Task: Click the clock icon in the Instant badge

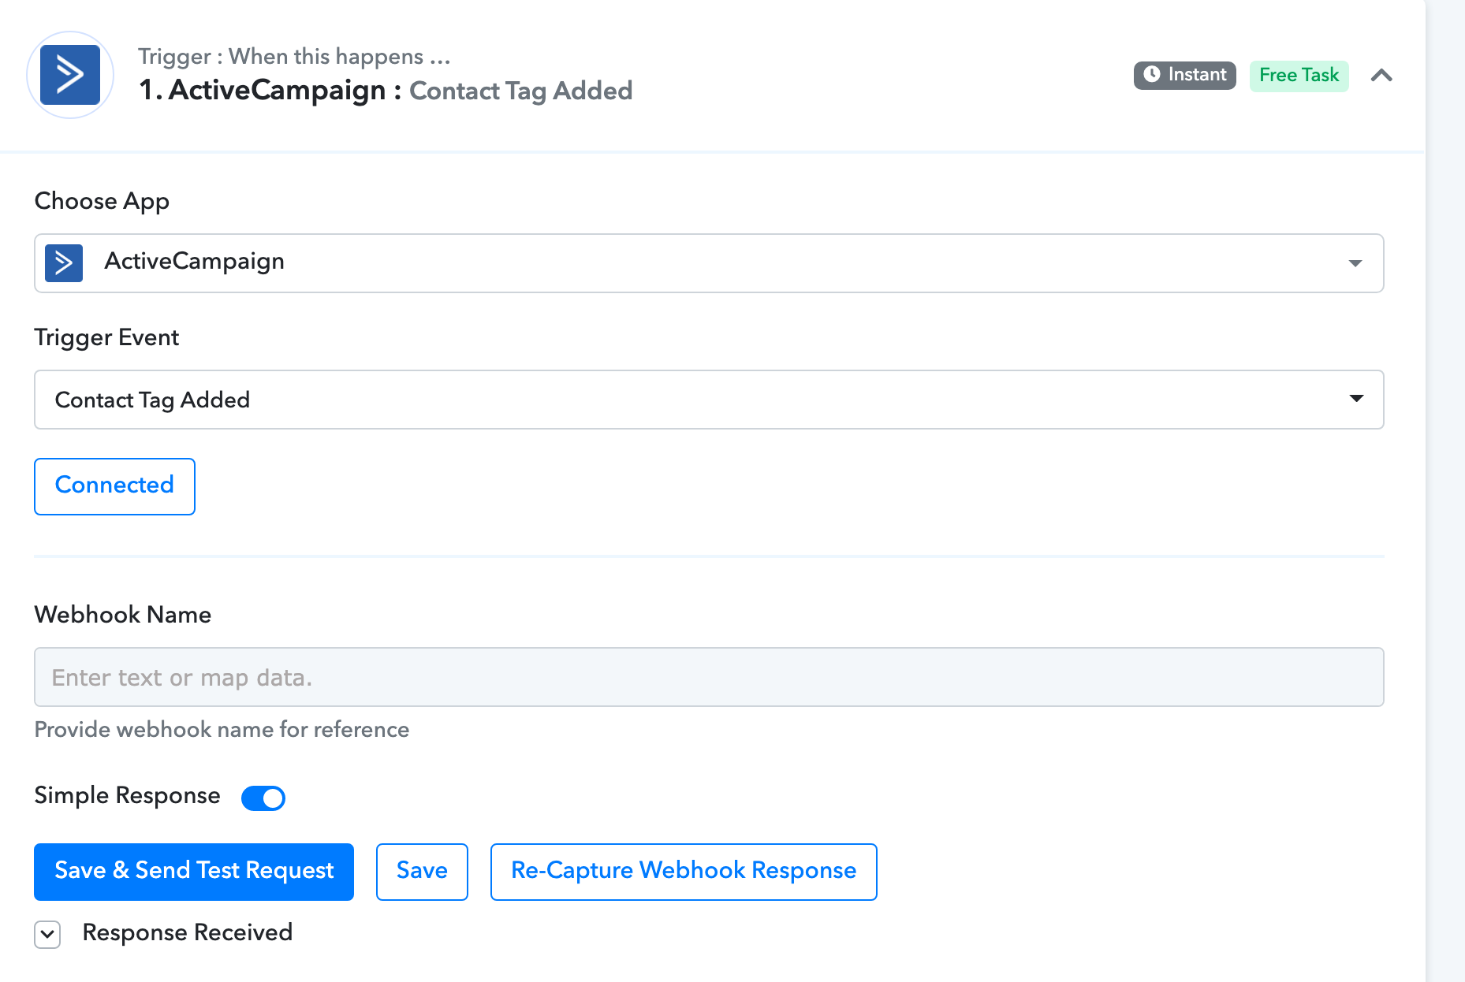Action: 1152,74
